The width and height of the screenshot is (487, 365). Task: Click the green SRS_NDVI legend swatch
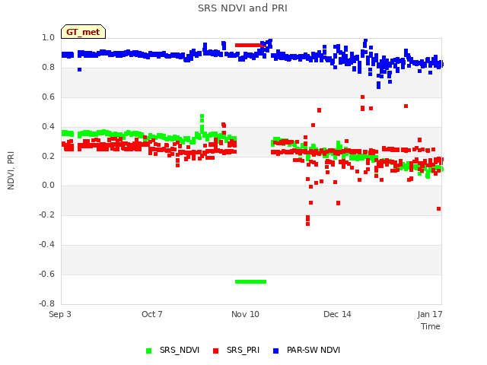[x=149, y=351]
